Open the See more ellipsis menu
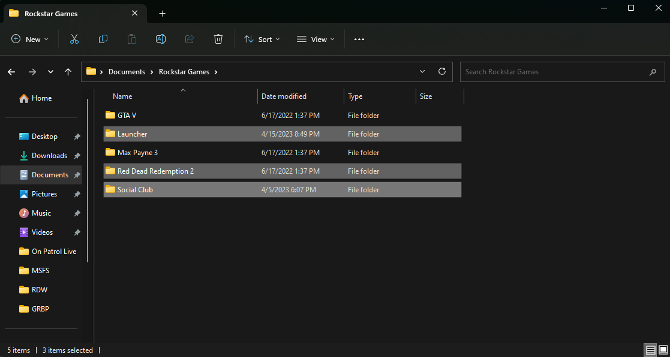The width and height of the screenshot is (670, 357). 359,40
